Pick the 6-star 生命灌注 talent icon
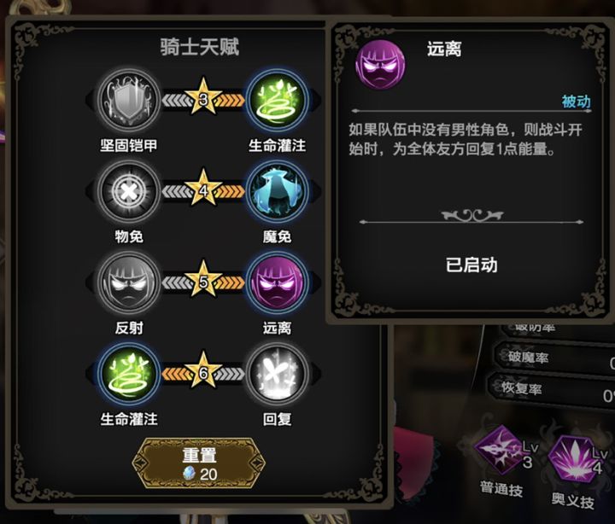Viewport: 615px width, 524px height. pos(129,374)
